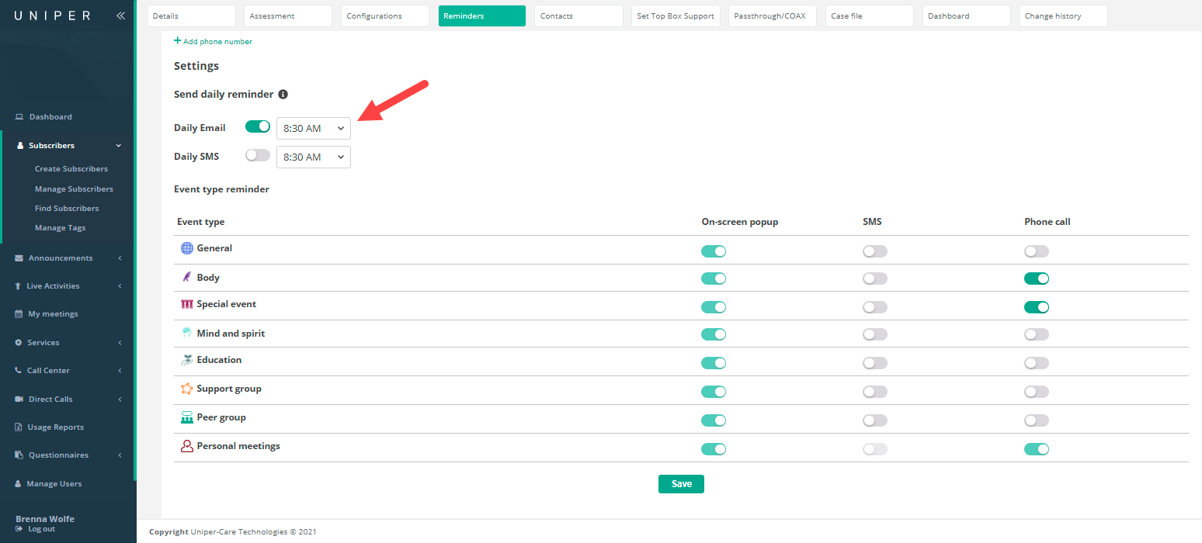
Task: Open the Change history tab
Action: pyautogui.click(x=1062, y=16)
